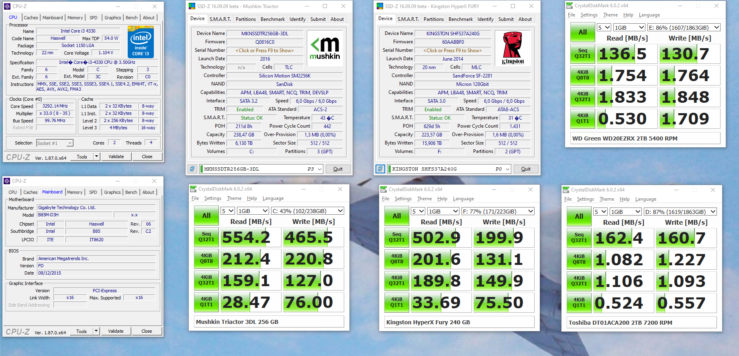Click the All button in the WD Green benchmark

pyautogui.click(x=582, y=32)
